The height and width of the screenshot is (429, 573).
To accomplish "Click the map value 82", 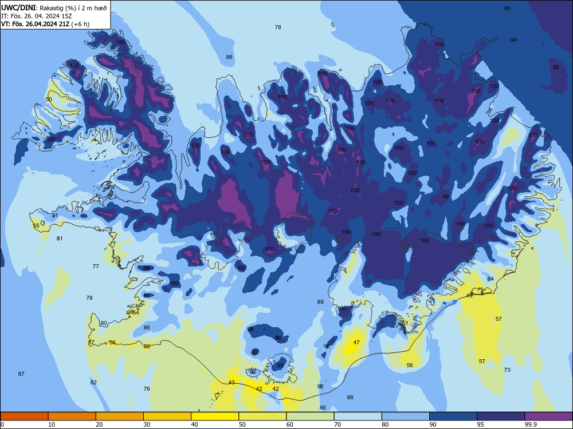I will click(x=93, y=382).
